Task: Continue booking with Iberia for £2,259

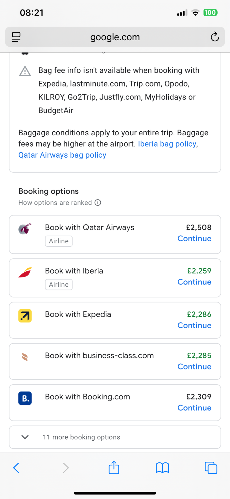Action: click(194, 282)
